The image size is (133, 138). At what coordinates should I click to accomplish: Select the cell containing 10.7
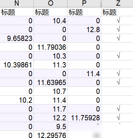point(50,91)
